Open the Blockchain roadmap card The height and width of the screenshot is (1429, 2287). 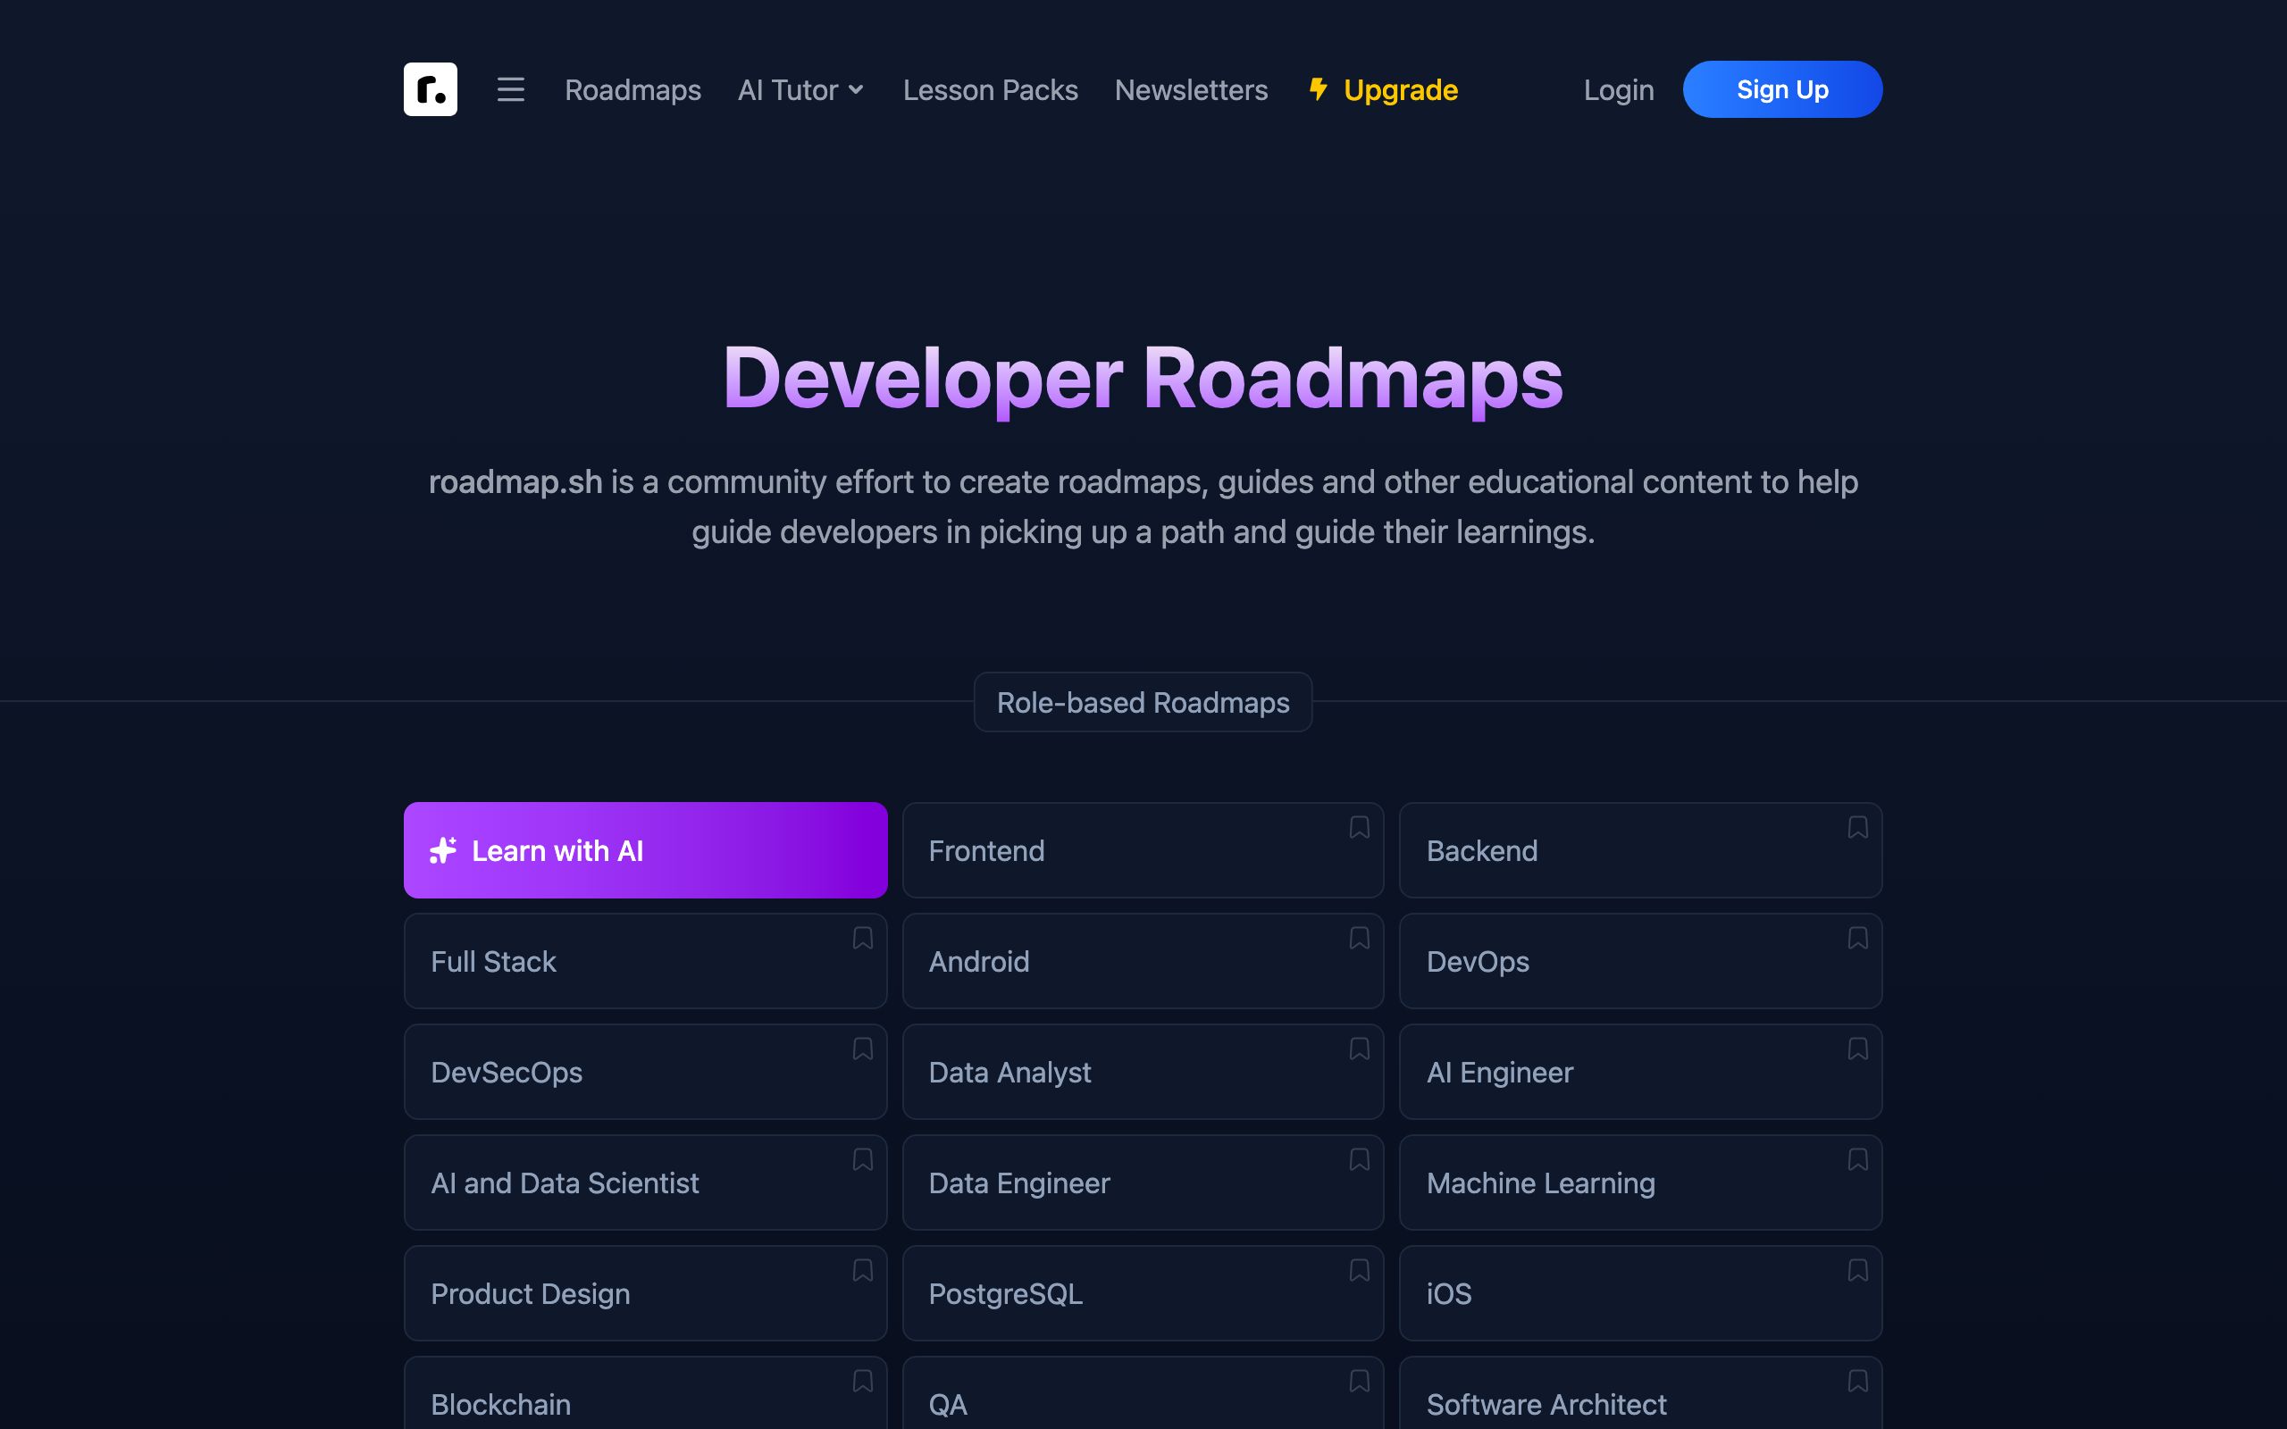646,1393
